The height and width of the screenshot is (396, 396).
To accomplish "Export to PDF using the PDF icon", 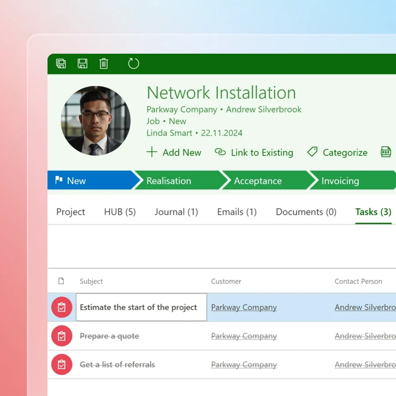I will [x=385, y=152].
